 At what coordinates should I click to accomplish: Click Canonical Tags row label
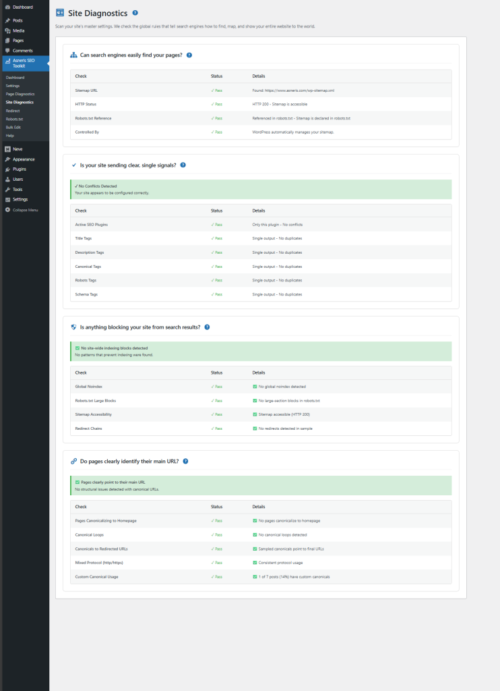point(88,267)
